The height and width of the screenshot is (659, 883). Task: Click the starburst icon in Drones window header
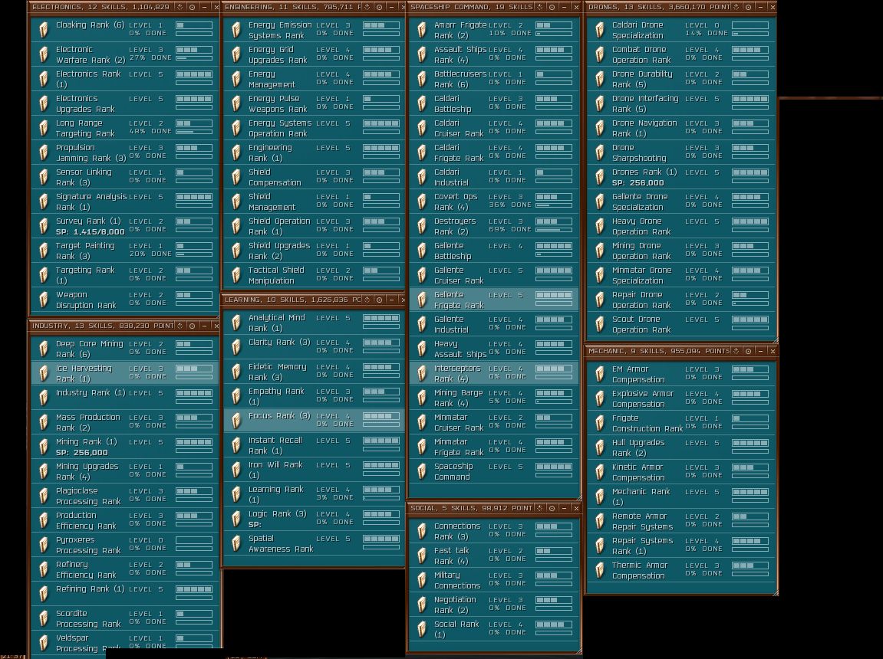point(736,8)
